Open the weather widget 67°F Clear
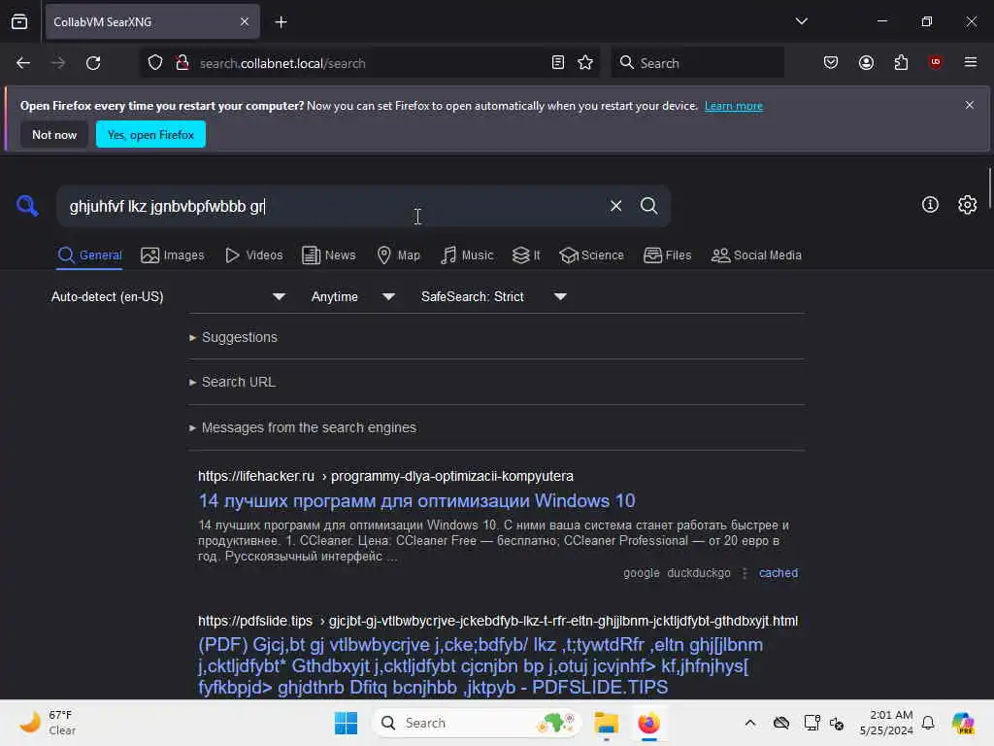994x746 pixels. [x=48, y=723]
